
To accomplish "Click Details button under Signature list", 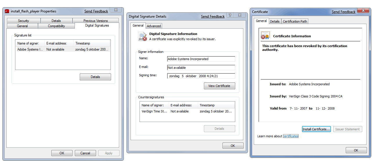I will [95, 77].
